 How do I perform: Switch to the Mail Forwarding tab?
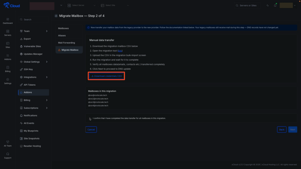pyautogui.click(x=69, y=43)
